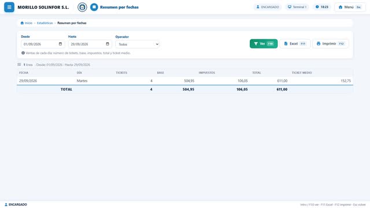This screenshot has height=208, width=370.
Task: Expand the Operador dropdown
Action: point(138,44)
